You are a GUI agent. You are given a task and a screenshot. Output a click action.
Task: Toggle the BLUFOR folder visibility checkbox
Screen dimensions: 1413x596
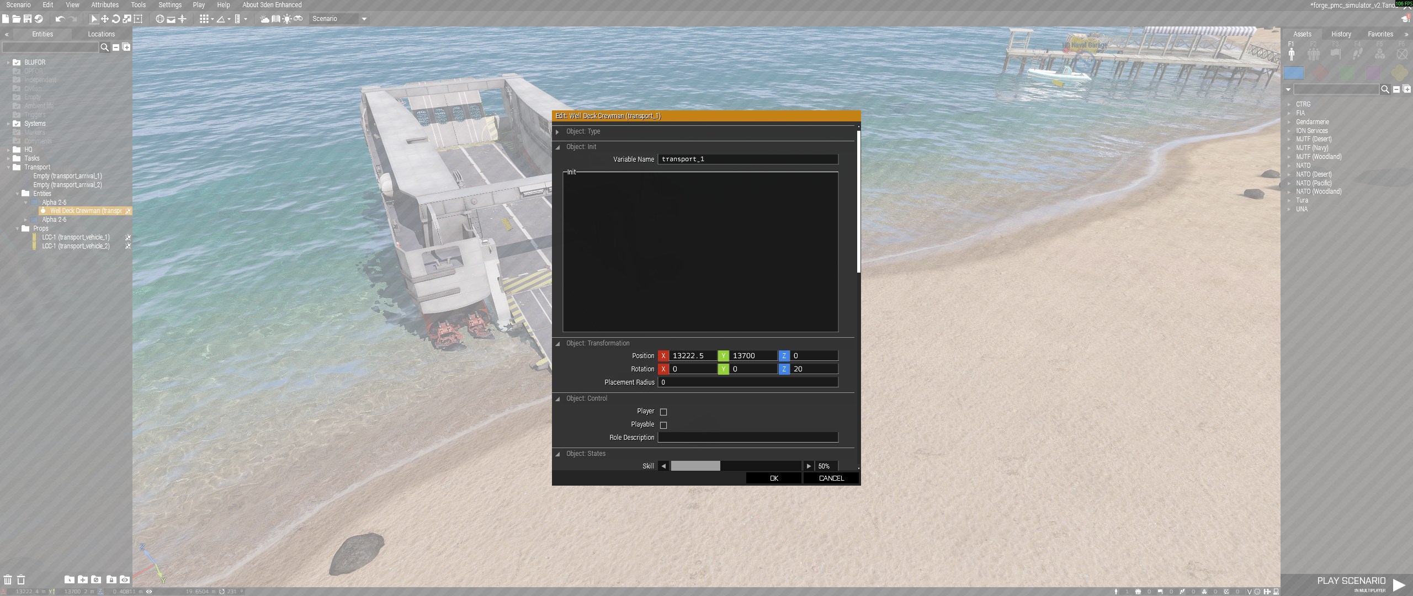click(x=17, y=62)
